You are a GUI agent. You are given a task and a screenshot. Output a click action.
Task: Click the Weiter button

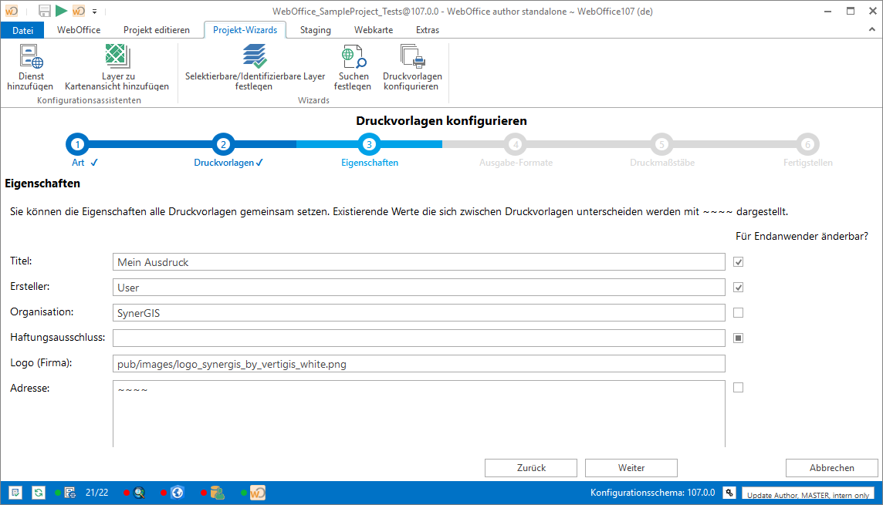click(631, 468)
